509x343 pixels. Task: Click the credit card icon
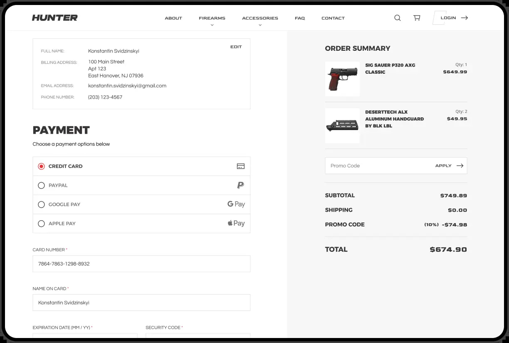[x=240, y=166]
